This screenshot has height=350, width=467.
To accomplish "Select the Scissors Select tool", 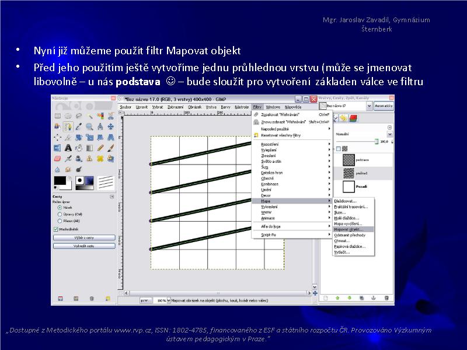I will pyautogui.click(x=111, y=116).
